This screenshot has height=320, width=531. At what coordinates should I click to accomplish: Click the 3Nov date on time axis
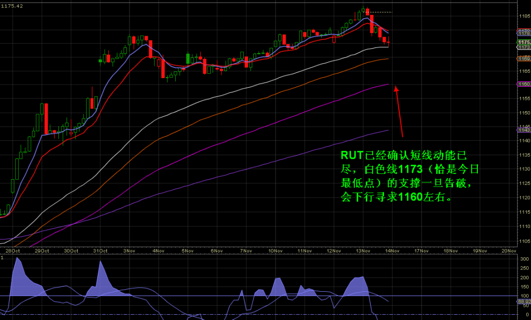tap(129, 250)
